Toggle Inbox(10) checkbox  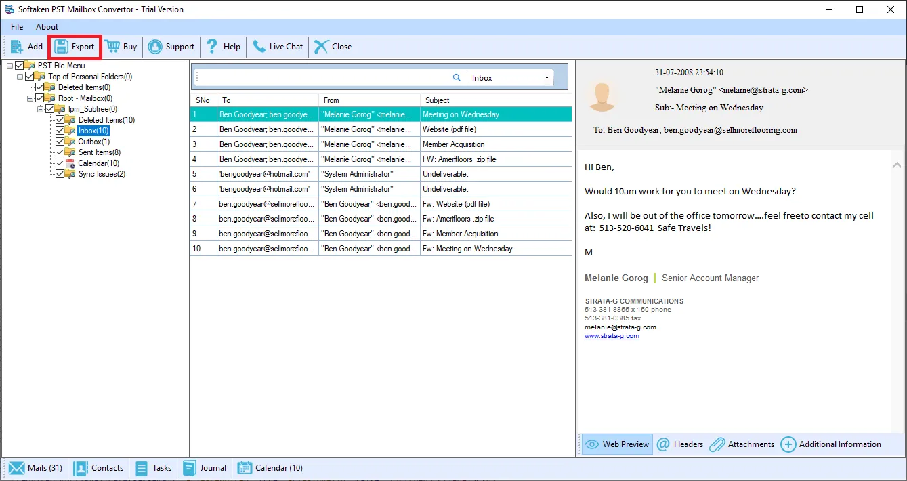[60, 131]
